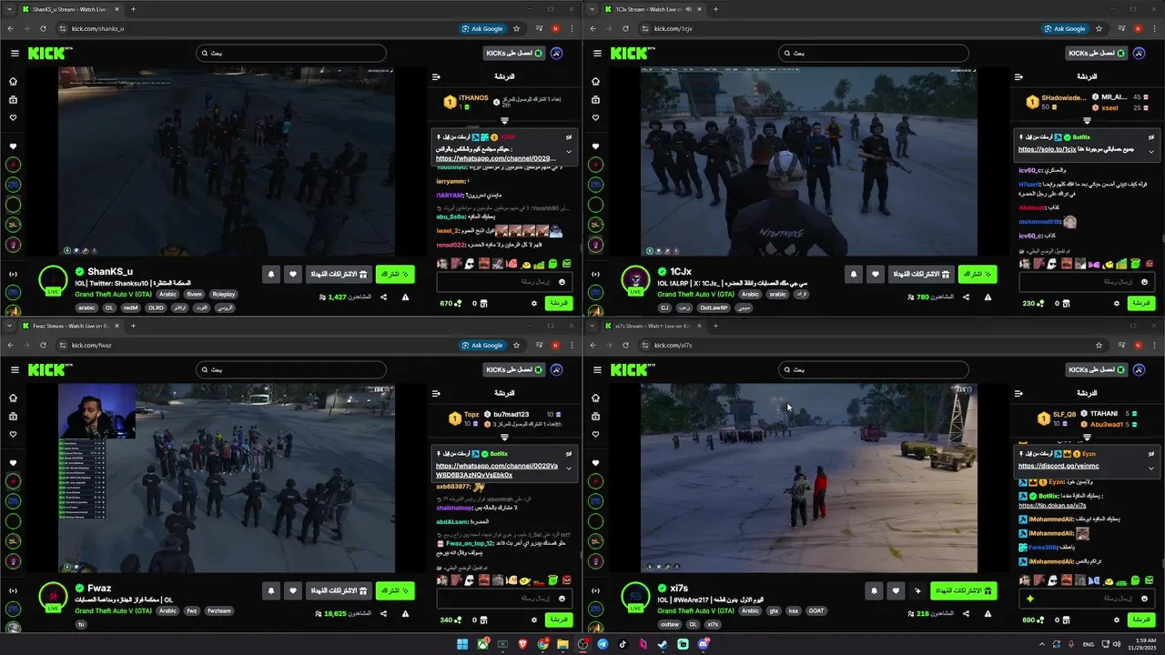Open Telegram from the taskbar
Screen dimensions: 1165x655
(603, 644)
